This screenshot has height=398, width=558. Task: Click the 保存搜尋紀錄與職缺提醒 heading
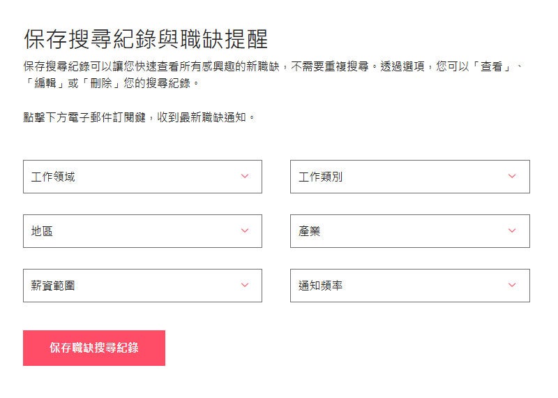[146, 39]
